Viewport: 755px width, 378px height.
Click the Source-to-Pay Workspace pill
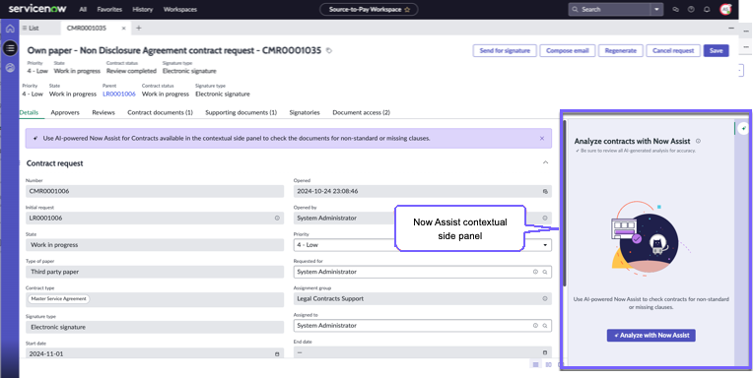click(x=369, y=9)
